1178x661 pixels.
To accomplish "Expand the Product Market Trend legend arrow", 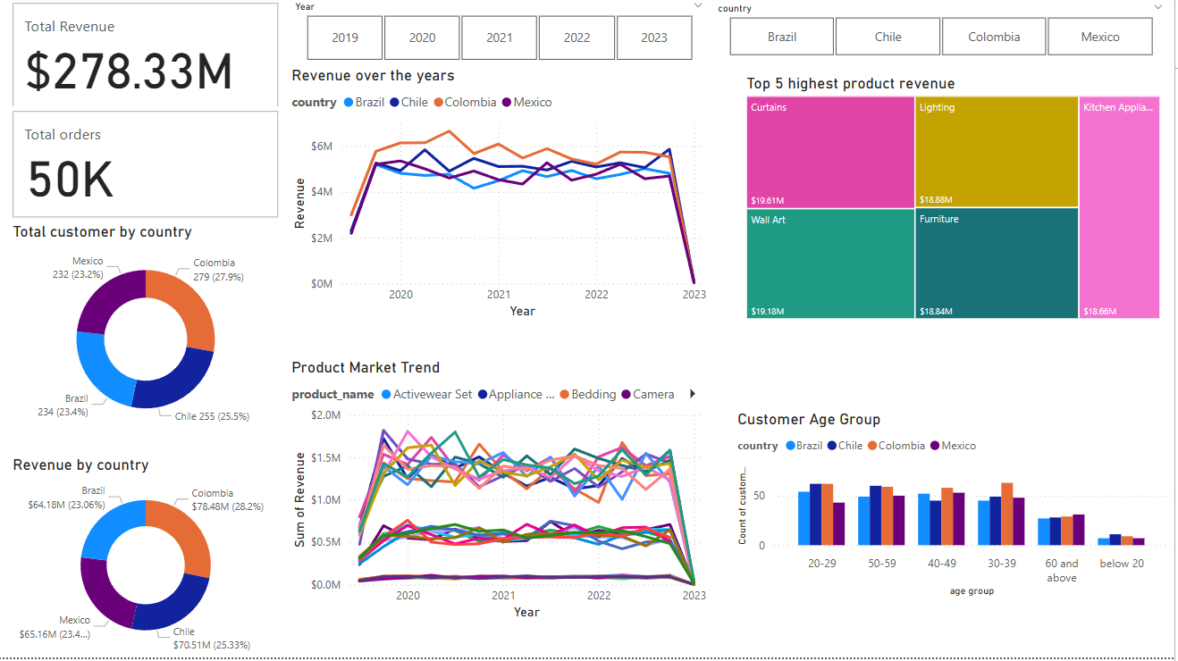I will click(x=693, y=393).
